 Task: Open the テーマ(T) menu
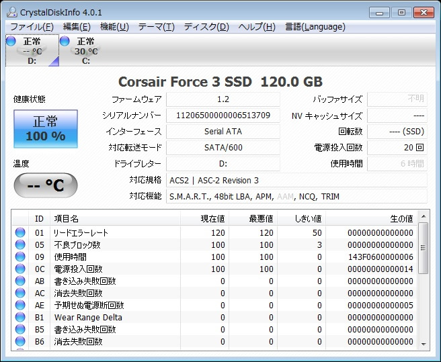click(x=156, y=27)
